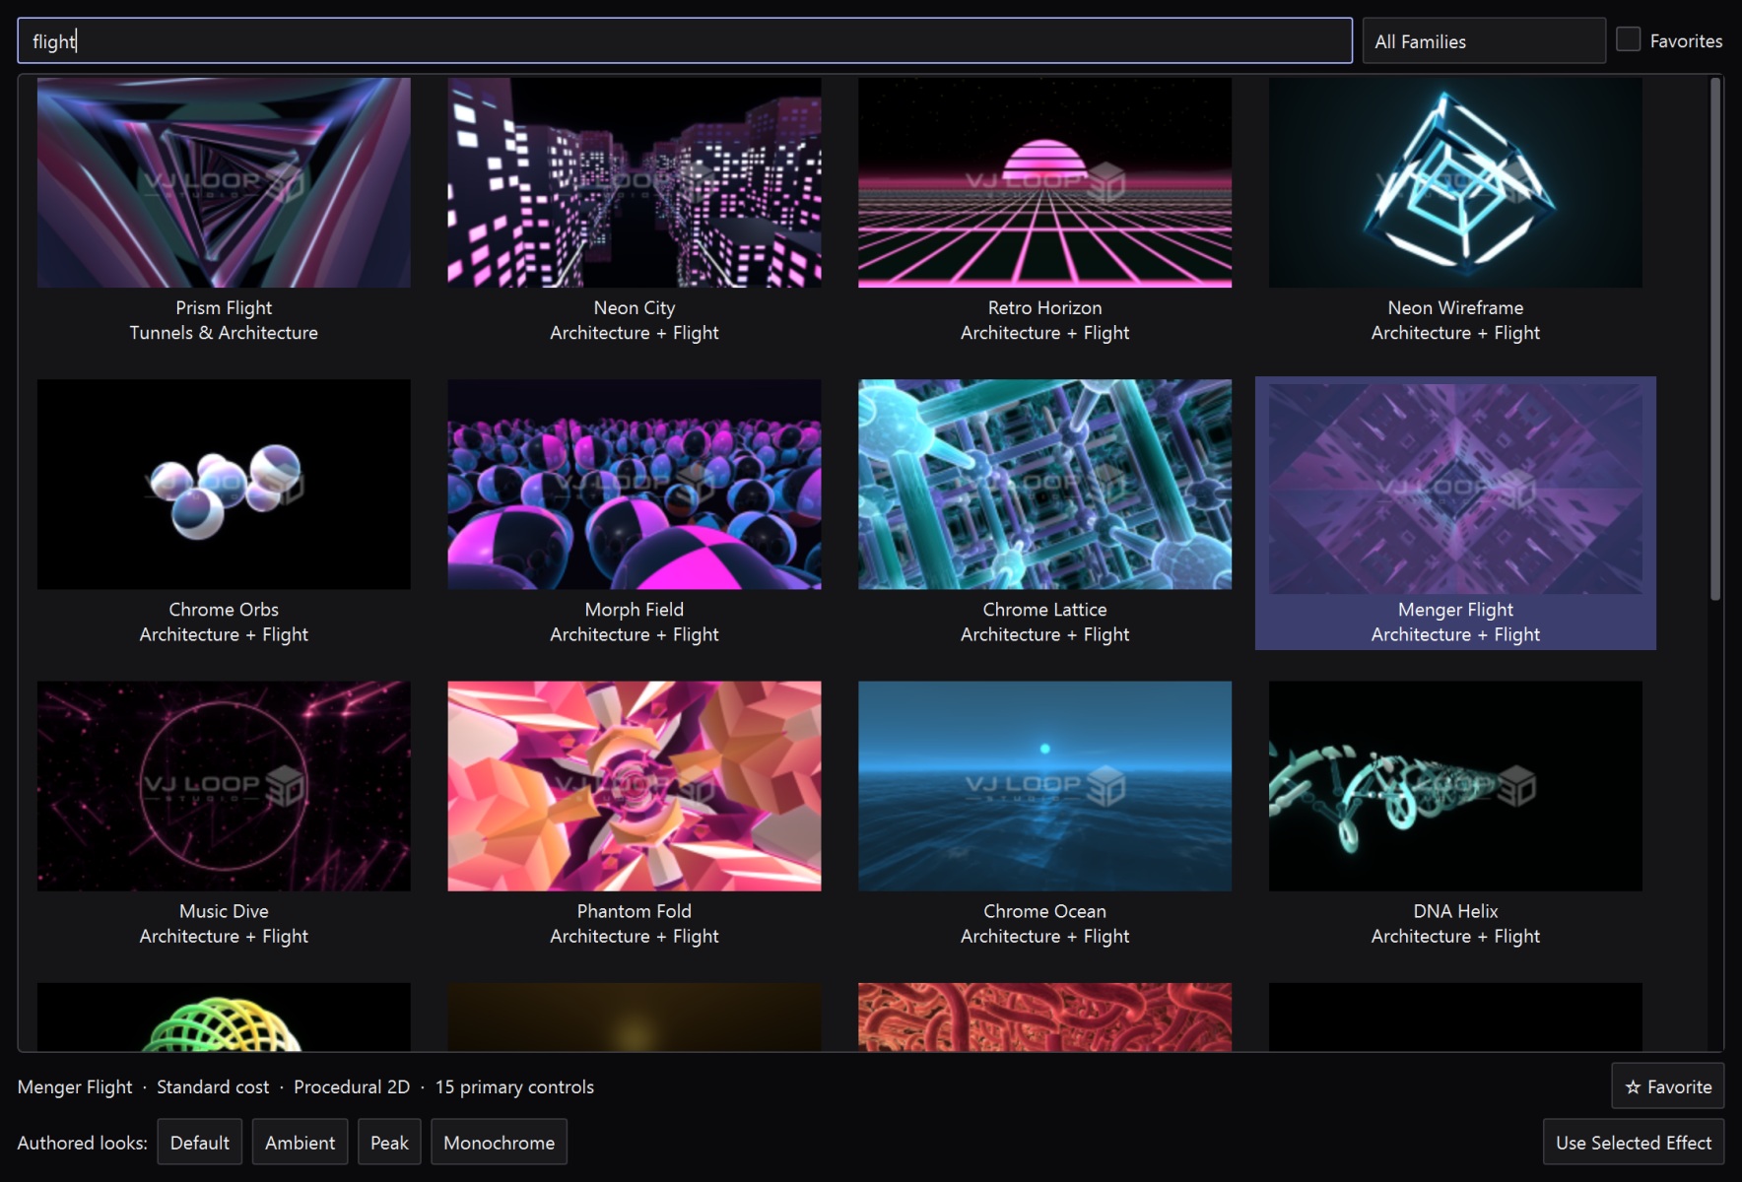The width and height of the screenshot is (1742, 1182).
Task: Select the DNA Helix thumbnail
Action: pos(1455,786)
